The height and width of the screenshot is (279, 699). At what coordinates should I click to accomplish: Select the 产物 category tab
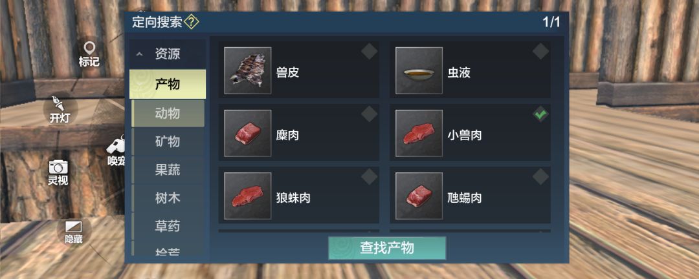click(168, 84)
